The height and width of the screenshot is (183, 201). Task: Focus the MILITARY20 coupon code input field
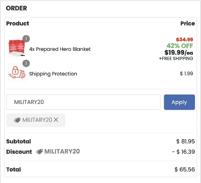point(83,102)
